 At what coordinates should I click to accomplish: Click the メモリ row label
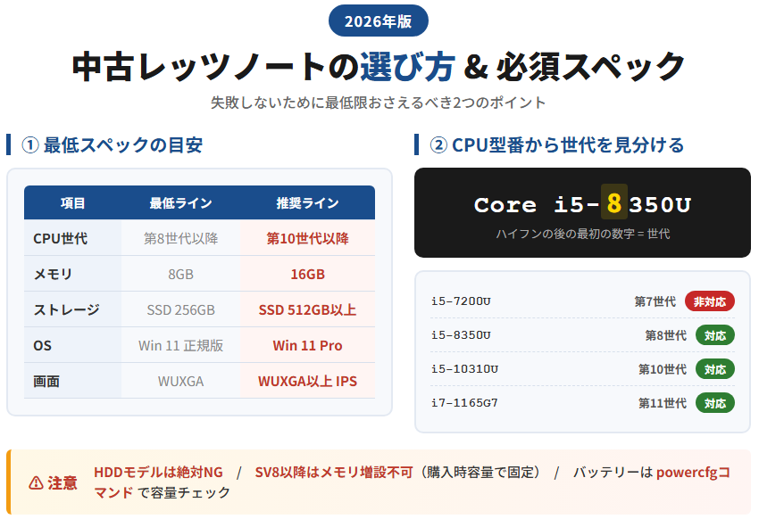click(72, 274)
